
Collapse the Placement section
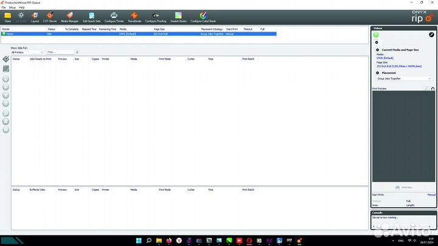[x=378, y=72]
